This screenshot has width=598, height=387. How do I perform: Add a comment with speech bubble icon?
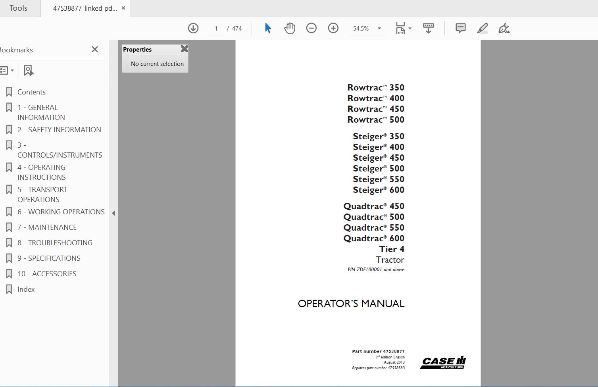tap(460, 28)
